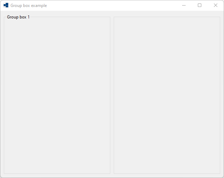Click Group box 1 top border beside label
Screen dimensions: 224x178
70,17
